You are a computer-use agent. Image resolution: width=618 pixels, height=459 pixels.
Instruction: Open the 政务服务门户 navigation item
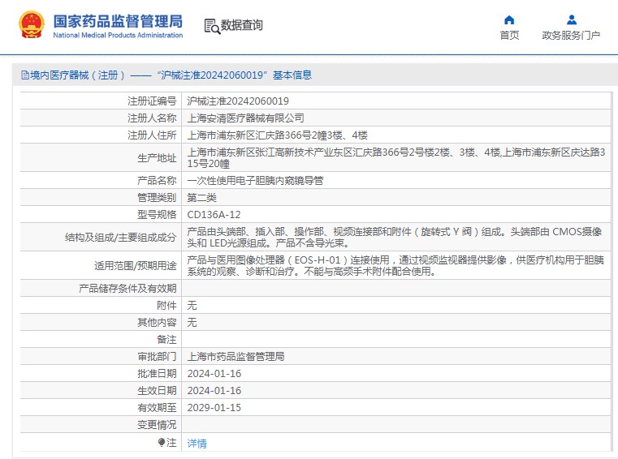coord(571,36)
